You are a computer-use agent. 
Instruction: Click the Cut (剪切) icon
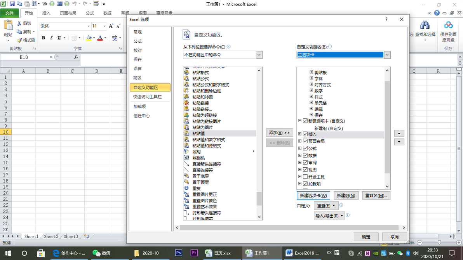point(19,23)
